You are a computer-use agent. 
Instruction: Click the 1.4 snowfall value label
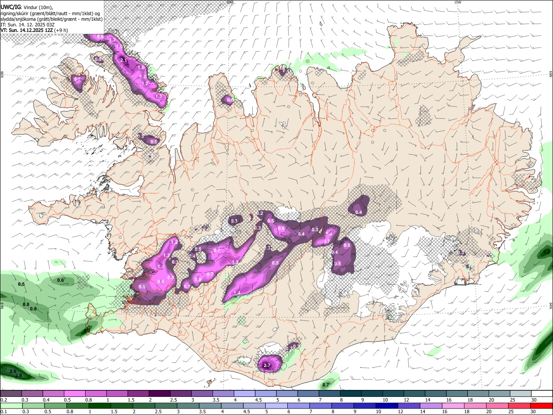(x=237, y=293)
